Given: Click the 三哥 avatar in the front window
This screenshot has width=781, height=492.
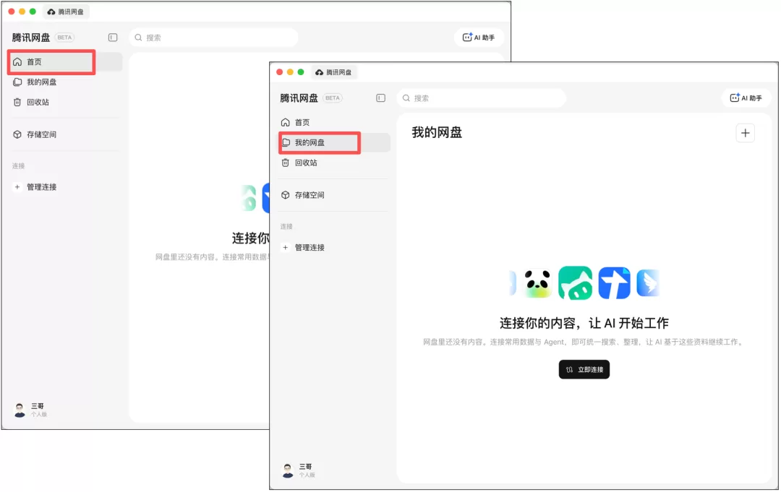Looking at the screenshot, I should point(288,470).
